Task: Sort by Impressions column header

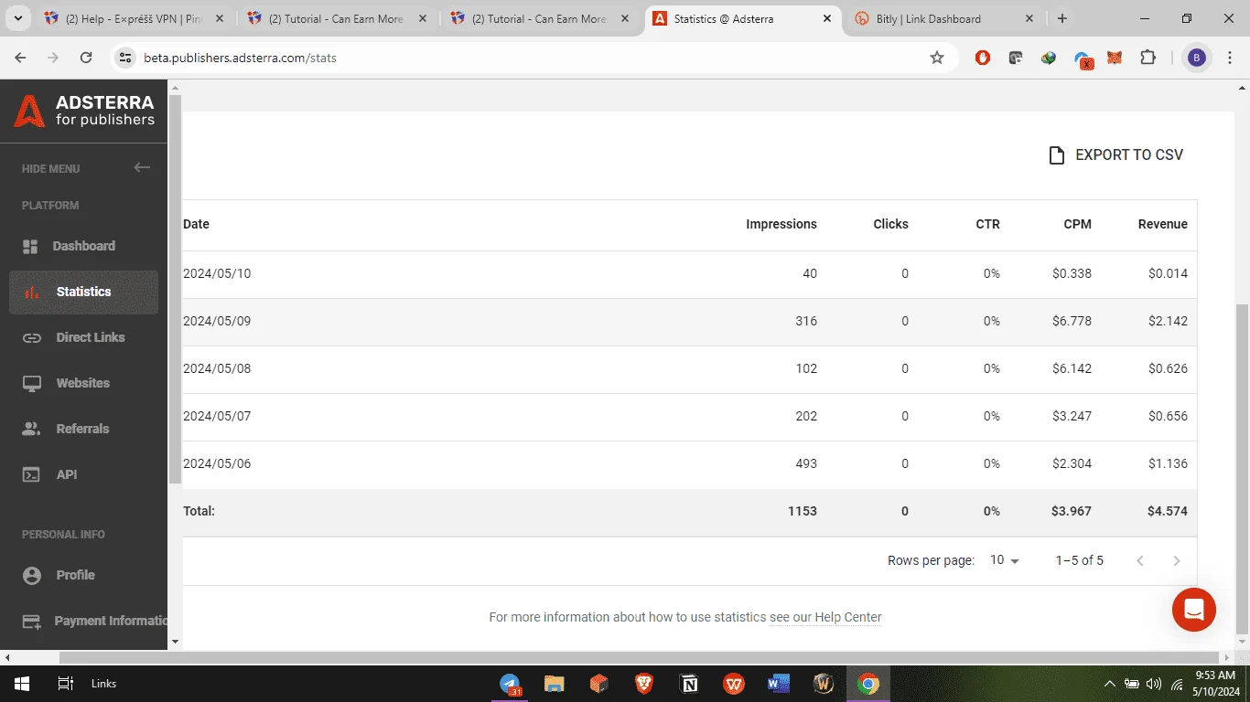Action: pos(781,224)
